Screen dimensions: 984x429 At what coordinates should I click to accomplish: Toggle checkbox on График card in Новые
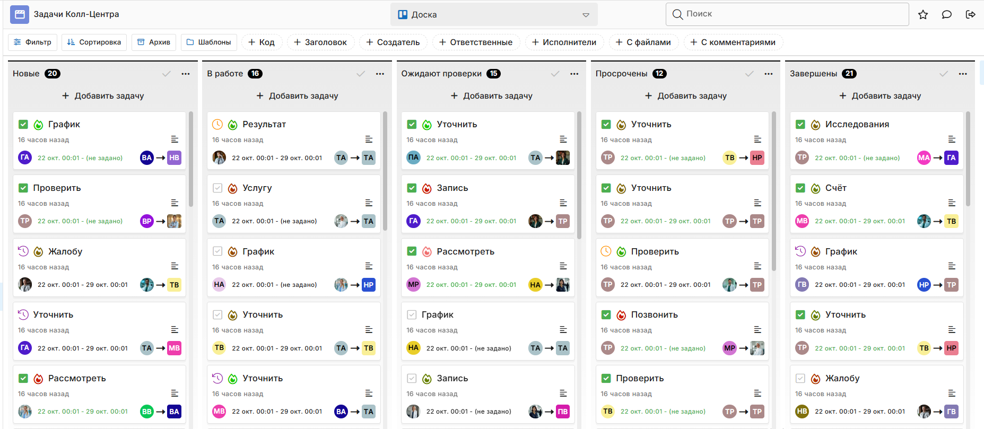(x=23, y=125)
